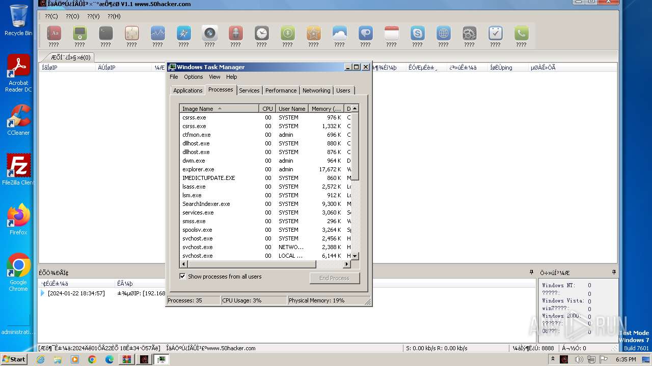Select SearchIndexer.exe process row

click(265, 204)
